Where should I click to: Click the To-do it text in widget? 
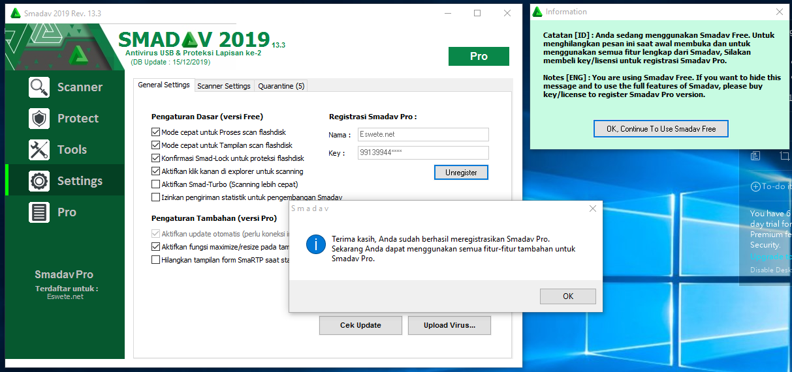[776, 186]
